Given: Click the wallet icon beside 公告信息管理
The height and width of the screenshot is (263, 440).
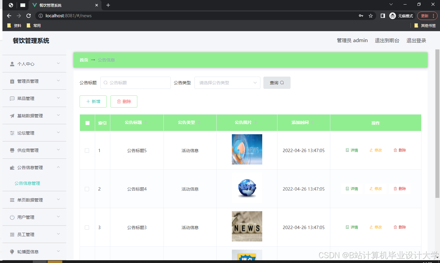Looking at the screenshot, I should [x=12, y=168].
